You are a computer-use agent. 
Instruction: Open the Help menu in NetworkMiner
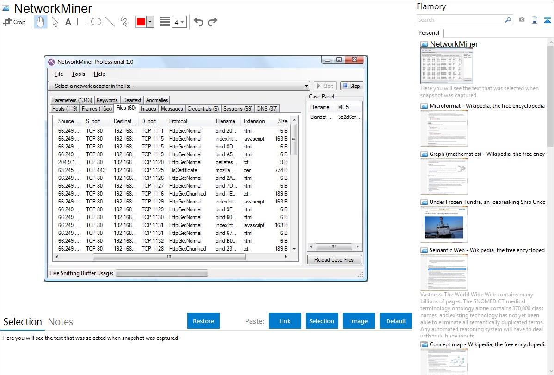click(99, 74)
